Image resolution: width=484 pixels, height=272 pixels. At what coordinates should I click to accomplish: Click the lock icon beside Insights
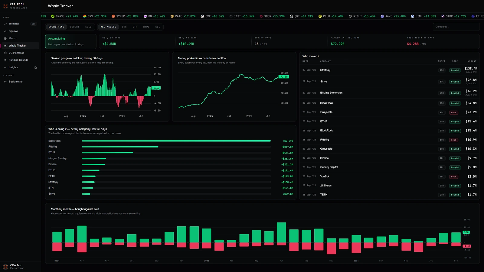coord(36,67)
